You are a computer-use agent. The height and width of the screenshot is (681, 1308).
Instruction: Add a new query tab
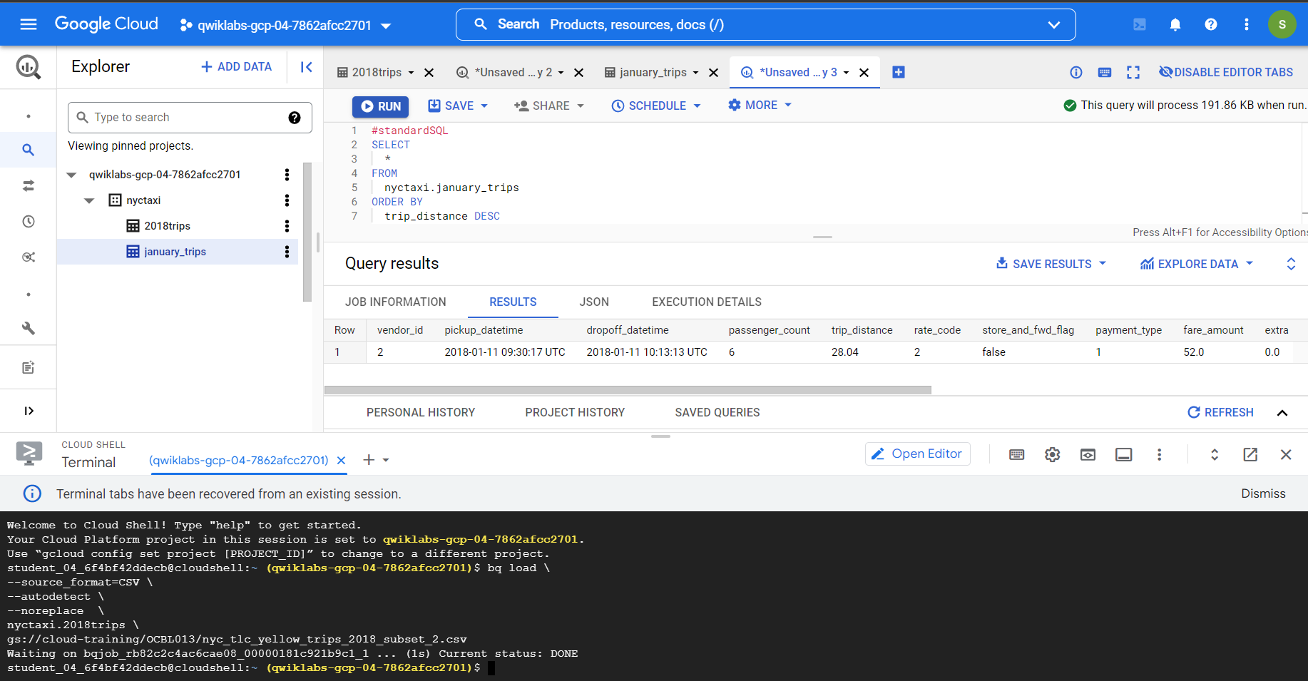coord(899,72)
